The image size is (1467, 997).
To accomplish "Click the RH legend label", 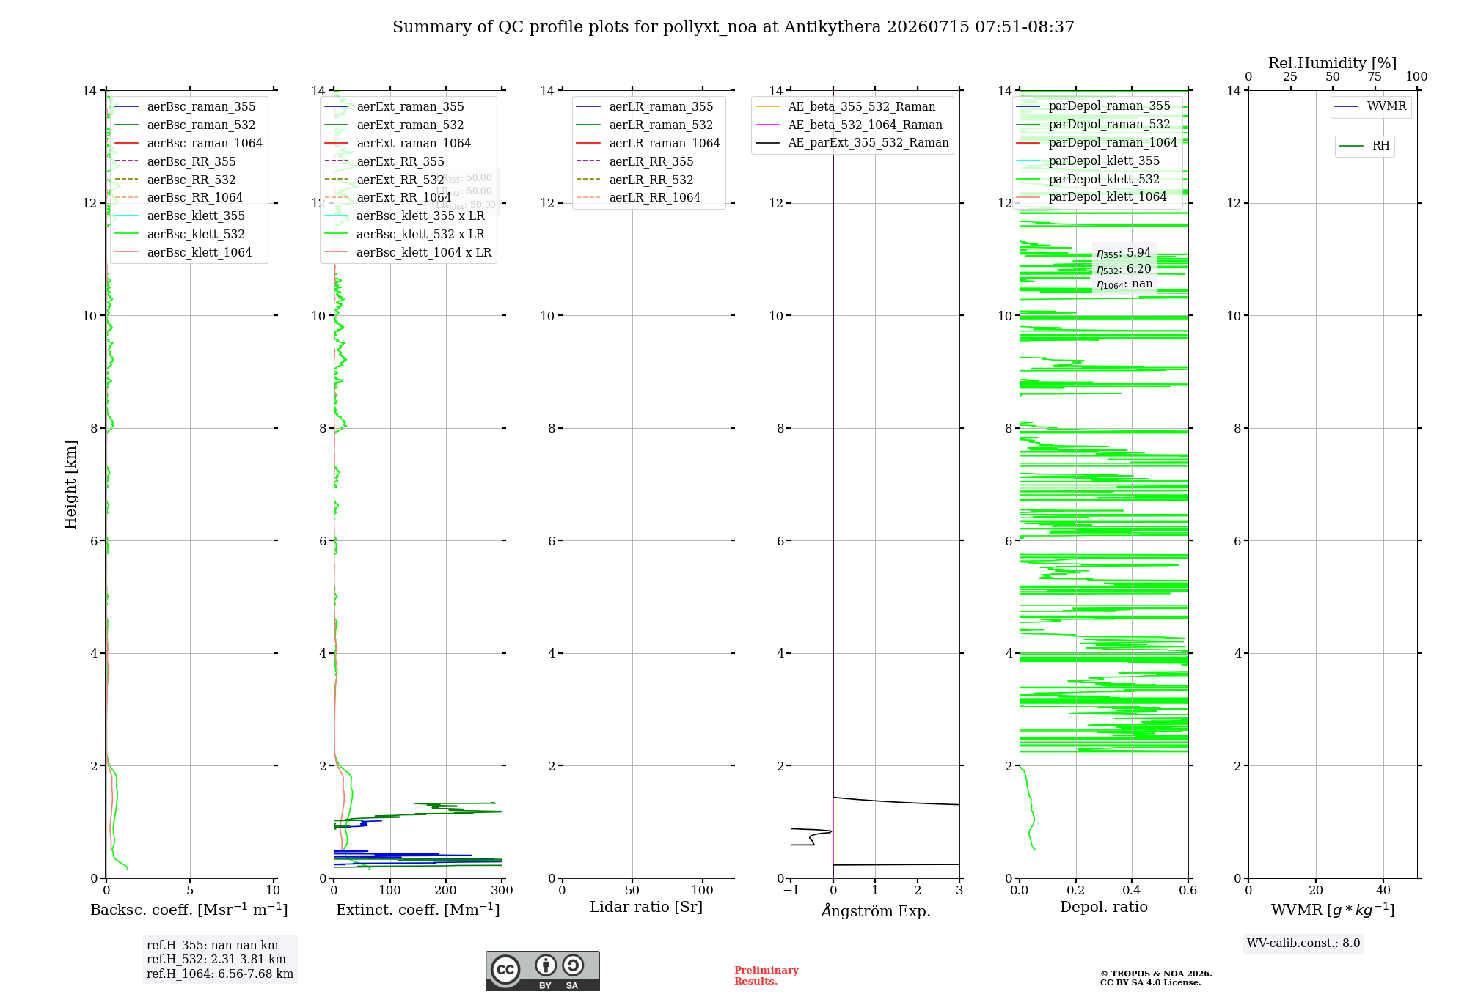I will point(1380,146).
